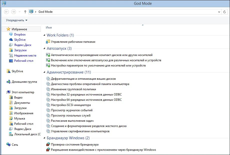Image resolution: width=230 pixels, height=155 pixels.
Task: Open Сеть network icon
Action: click(8, 144)
